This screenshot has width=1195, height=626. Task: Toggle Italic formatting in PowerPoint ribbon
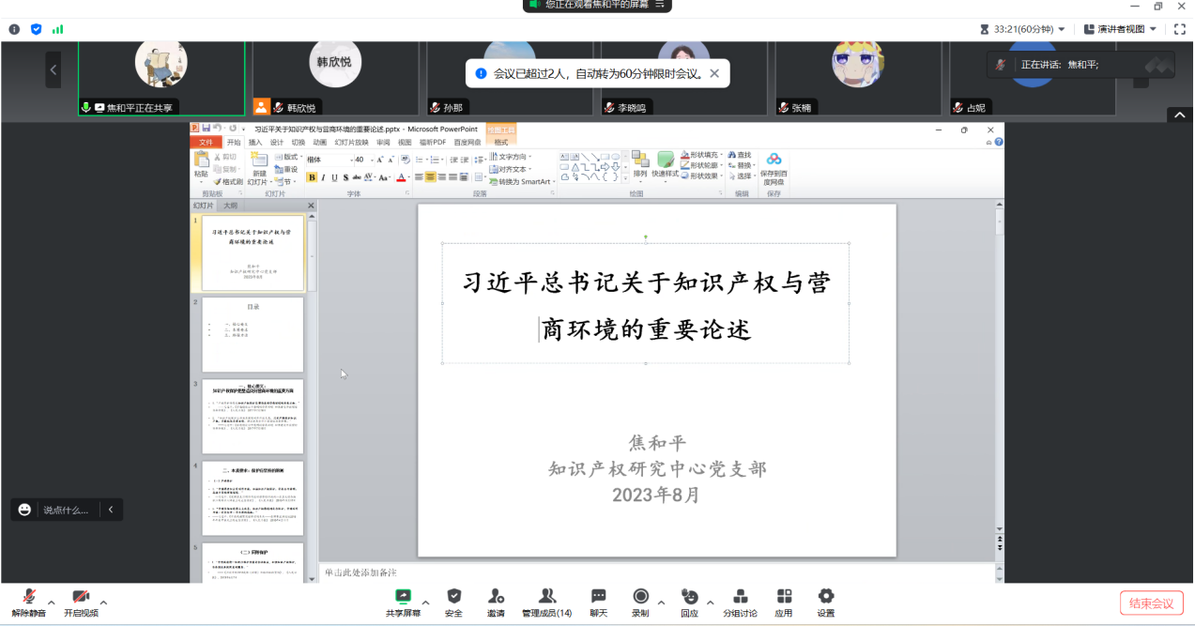coord(323,177)
